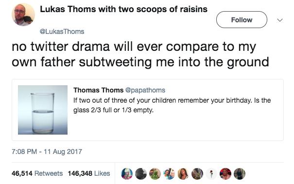
Task: Click Lukas Thoms' profile avatar
Action: coord(23,15)
